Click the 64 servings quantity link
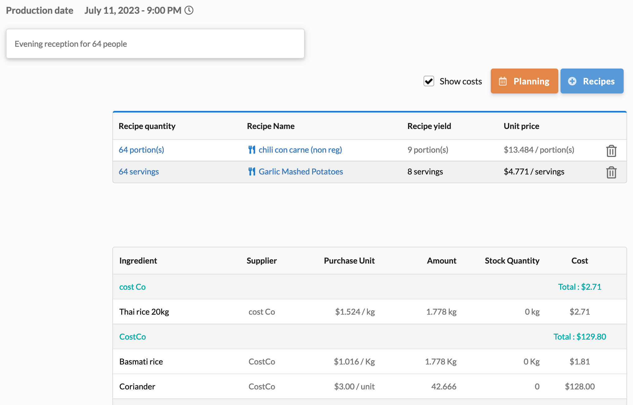The image size is (633, 405). tap(138, 171)
